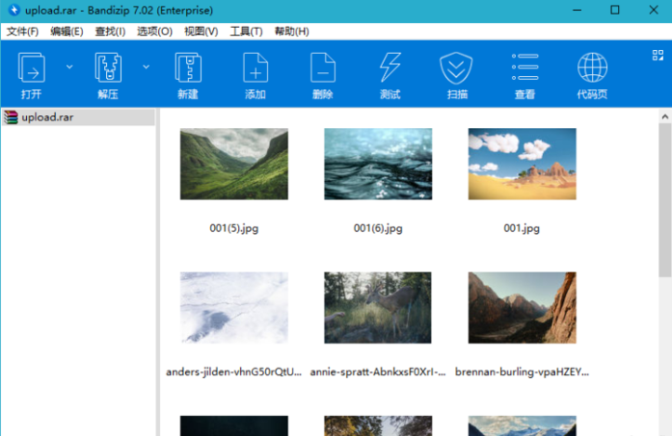Select the 001.jpg desert thumbnail
Screen dimensions: 672x436
(522, 164)
